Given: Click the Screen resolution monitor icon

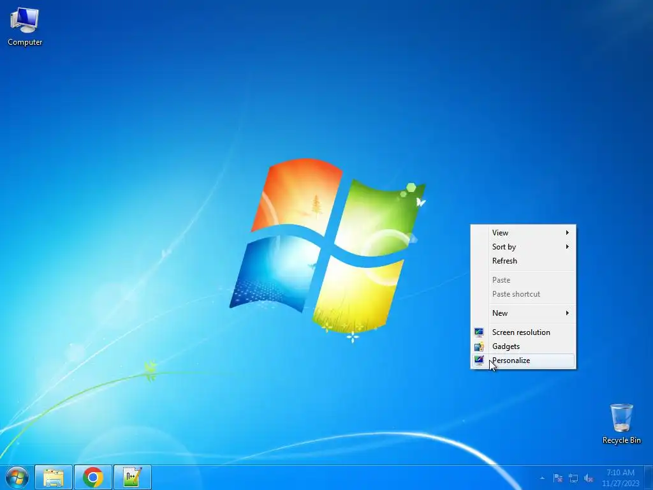Looking at the screenshot, I should coord(479,332).
